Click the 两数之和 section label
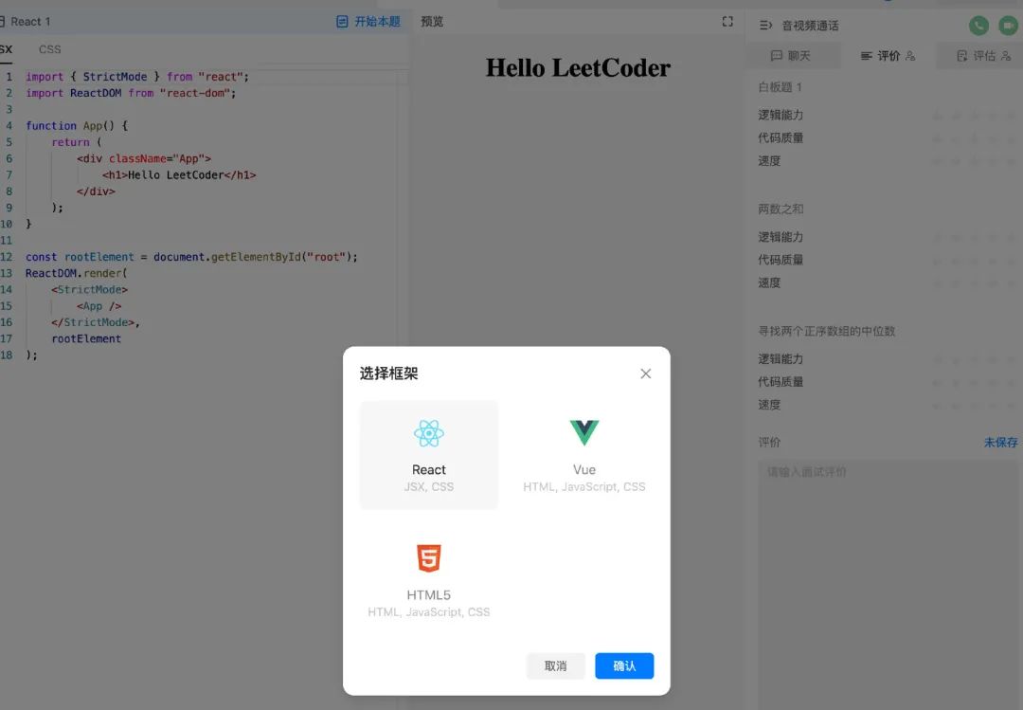Image resolution: width=1023 pixels, height=710 pixels. (781, 209)
